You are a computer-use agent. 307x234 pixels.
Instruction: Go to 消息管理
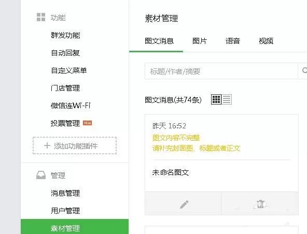point(65,193)
